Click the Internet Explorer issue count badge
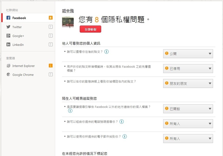Viewport: 223px width, 156px height. pyautogui.click(x=51, y=66)
